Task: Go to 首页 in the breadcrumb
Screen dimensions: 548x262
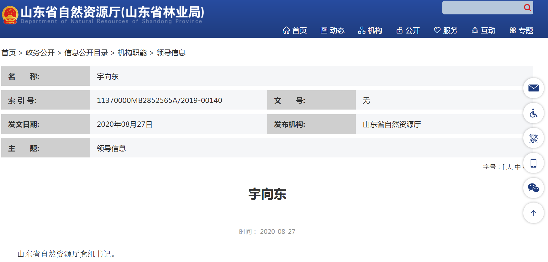Action: tap(9, 53)
